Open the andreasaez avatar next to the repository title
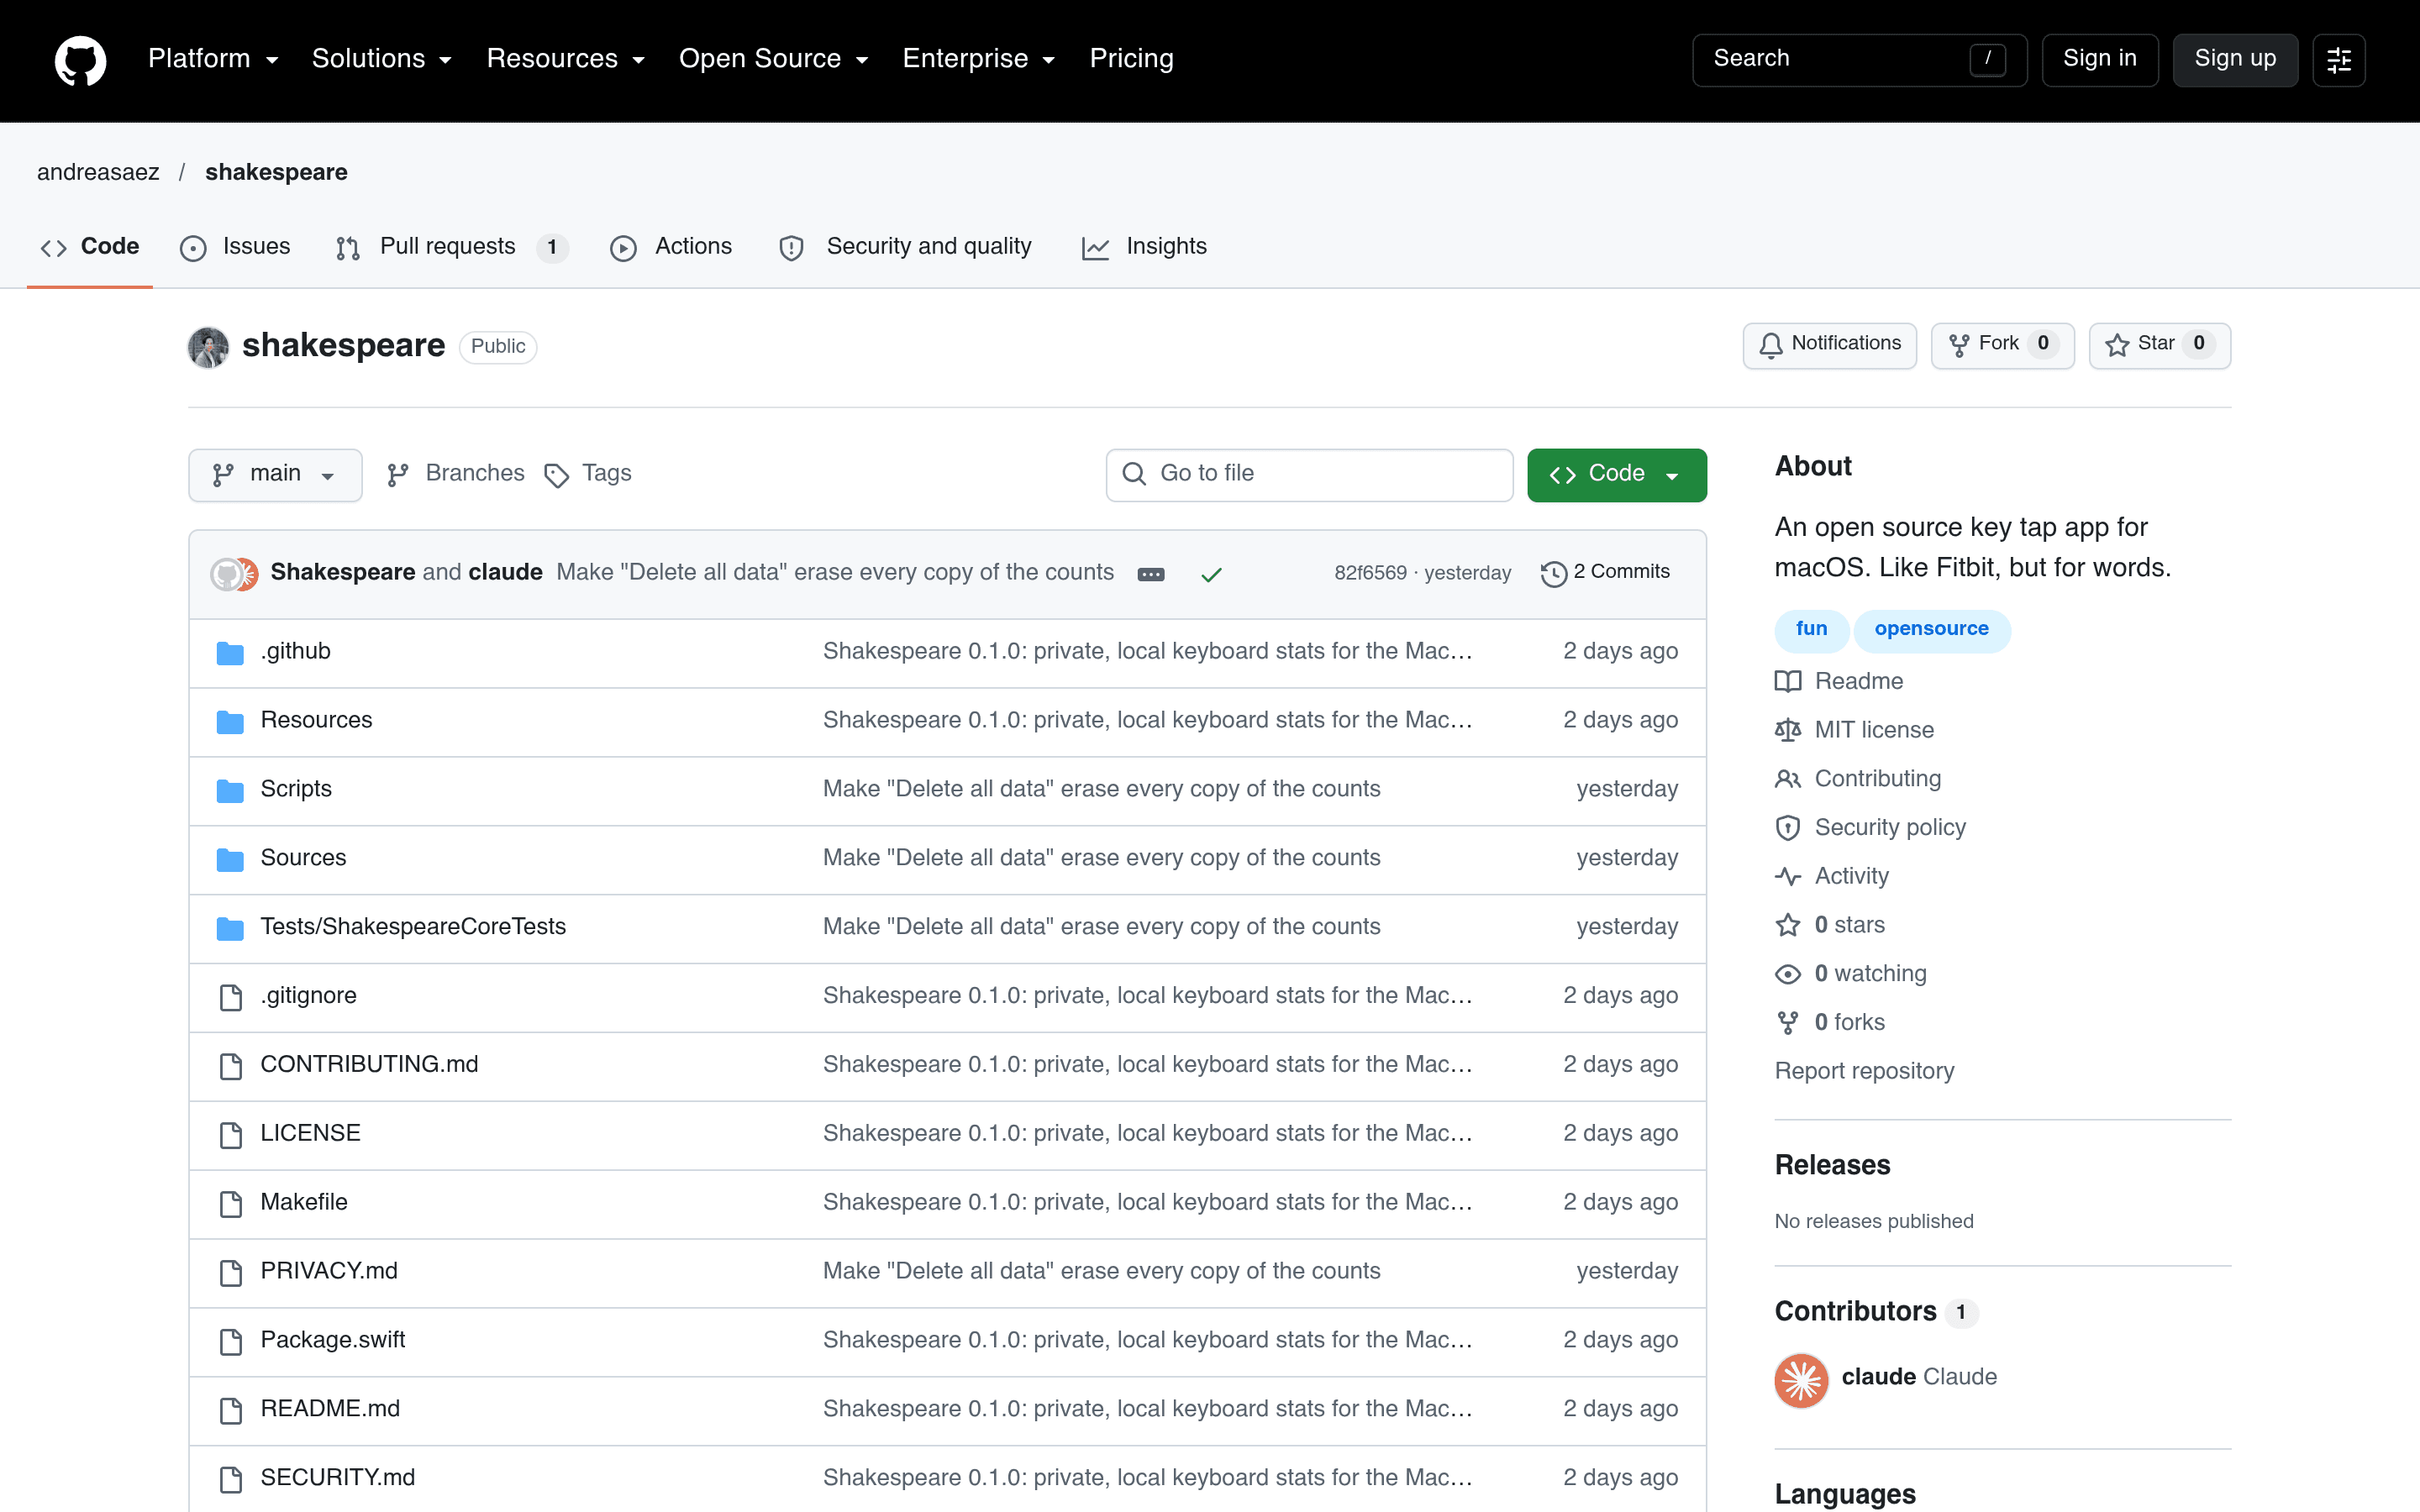Screen dimensions: 2420x1512 coord(208,347)
